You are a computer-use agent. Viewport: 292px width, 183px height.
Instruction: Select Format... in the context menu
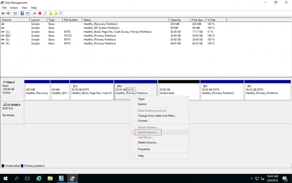pyautogui.click(x=143, y=121)
